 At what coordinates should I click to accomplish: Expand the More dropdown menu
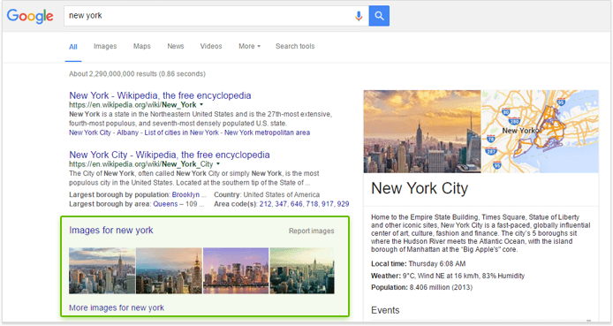[249, 46]
